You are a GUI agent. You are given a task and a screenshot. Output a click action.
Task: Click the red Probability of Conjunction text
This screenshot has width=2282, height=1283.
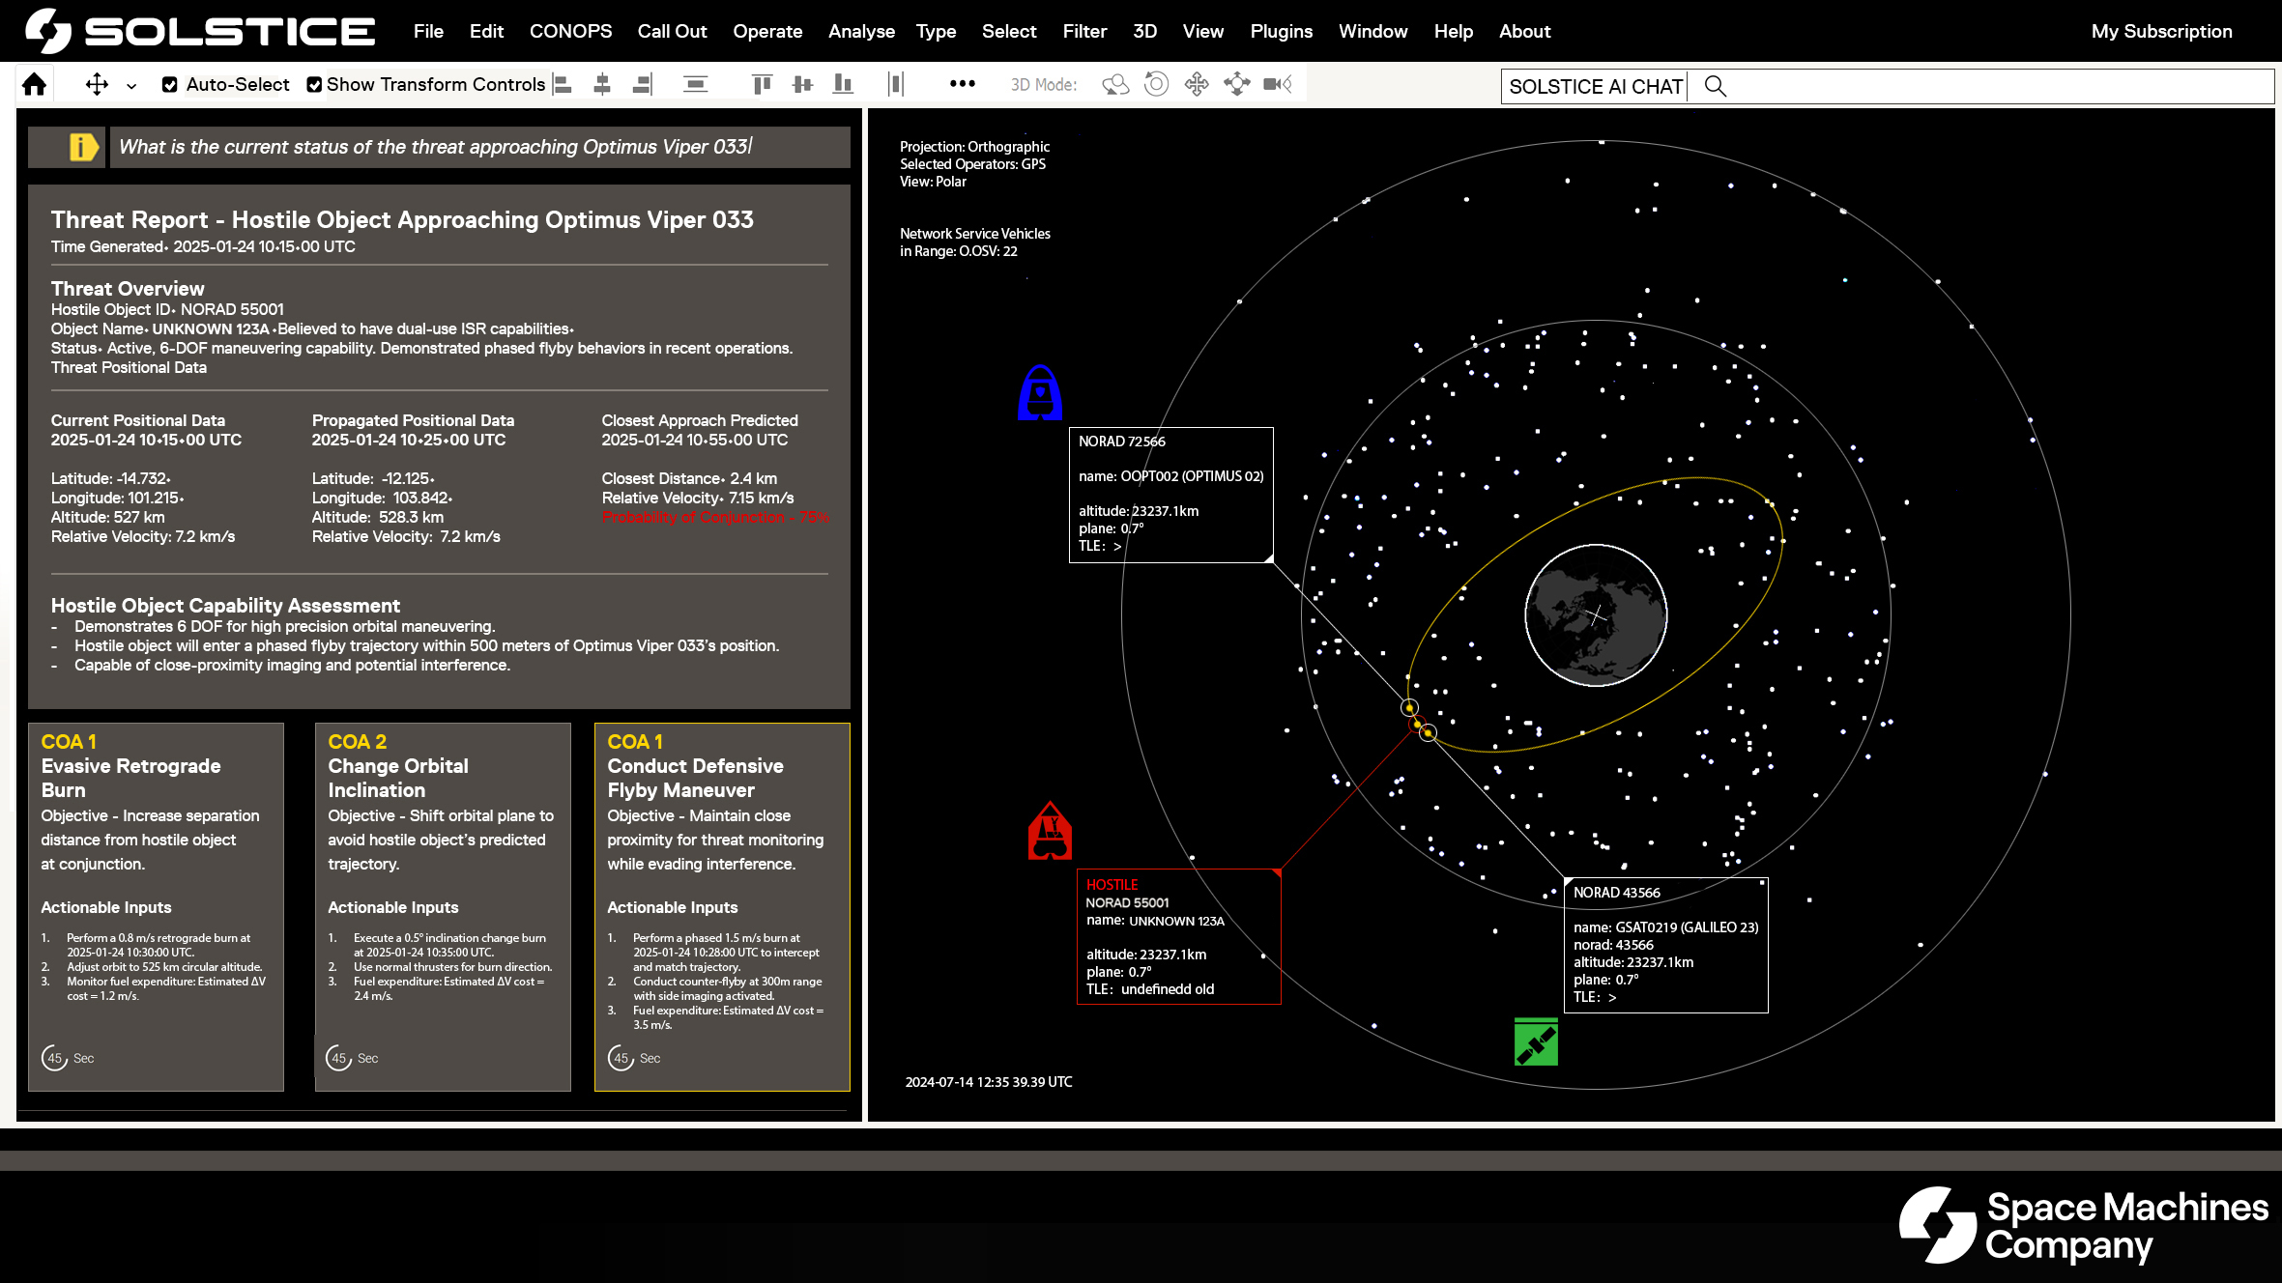[714, 517]
